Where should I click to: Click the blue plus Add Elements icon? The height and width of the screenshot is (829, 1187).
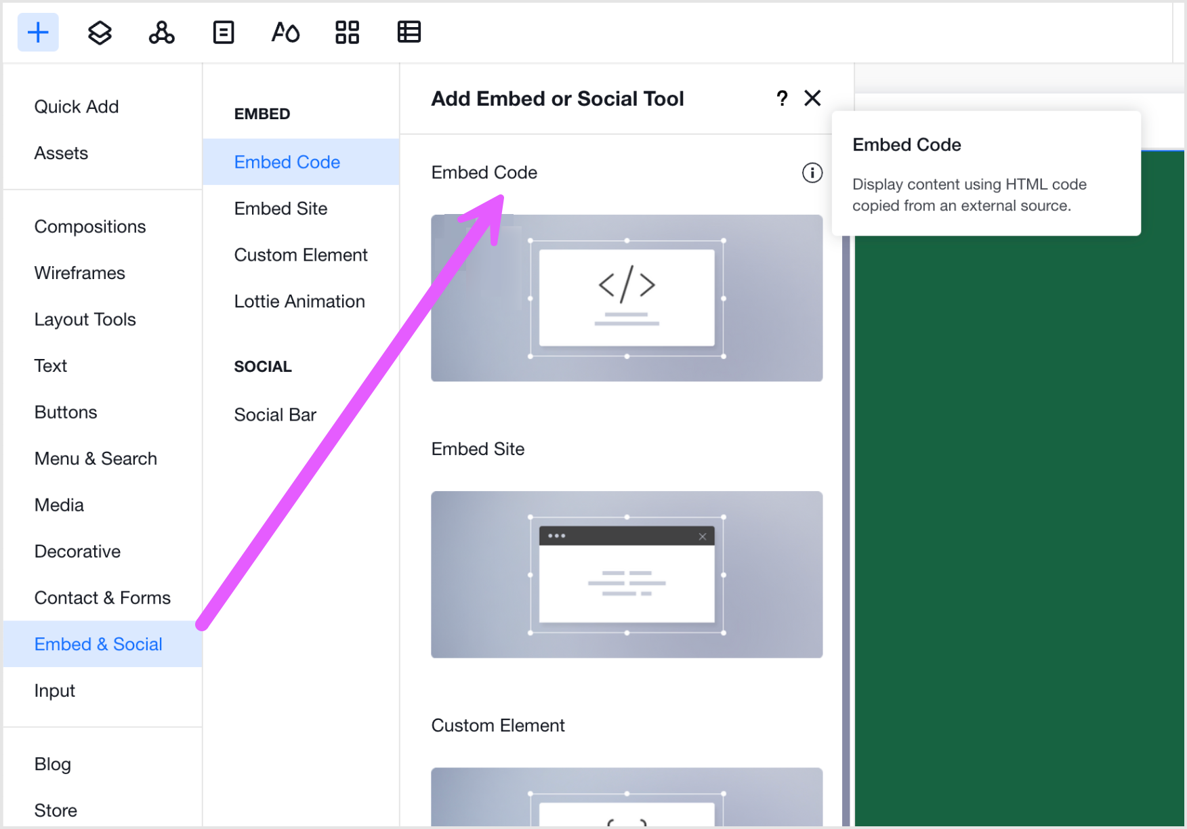(38, 32)
